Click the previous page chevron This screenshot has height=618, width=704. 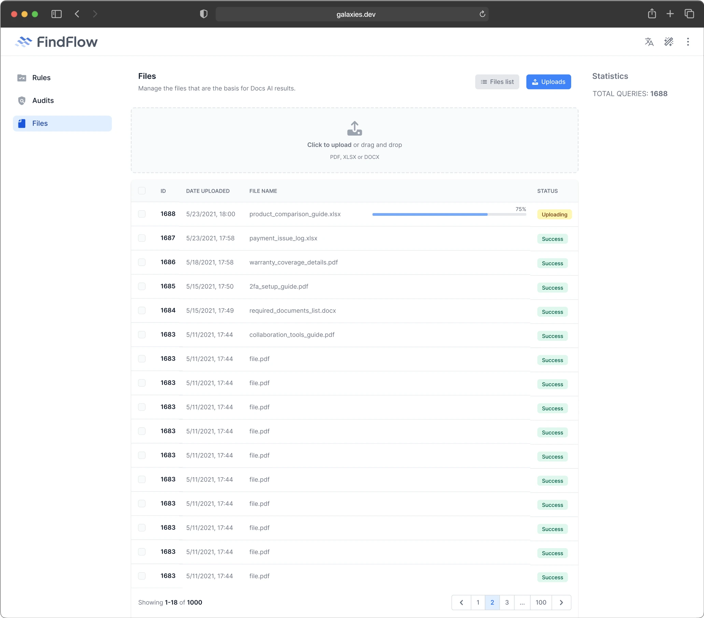(x=461, y=602)
